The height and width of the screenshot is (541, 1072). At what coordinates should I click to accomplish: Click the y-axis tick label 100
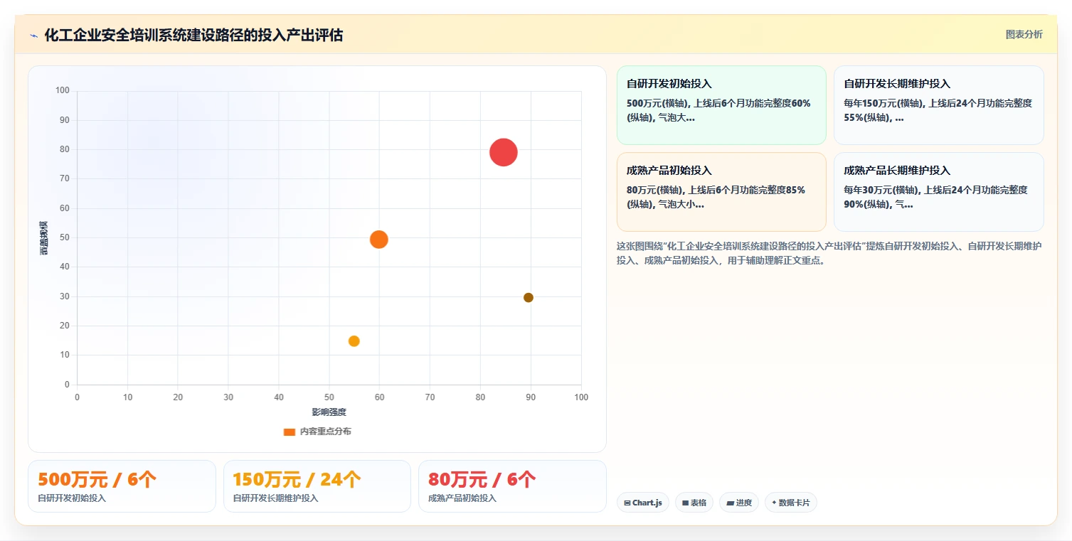63,90
